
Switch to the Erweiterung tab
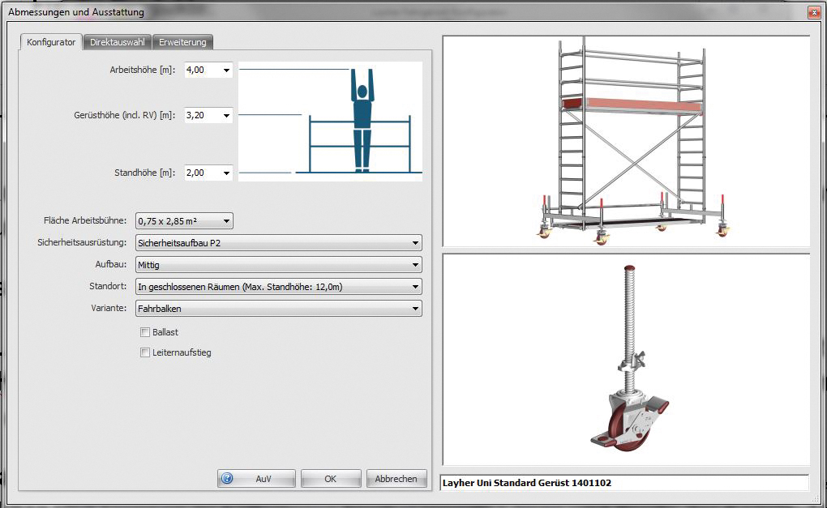coord(183,42)
